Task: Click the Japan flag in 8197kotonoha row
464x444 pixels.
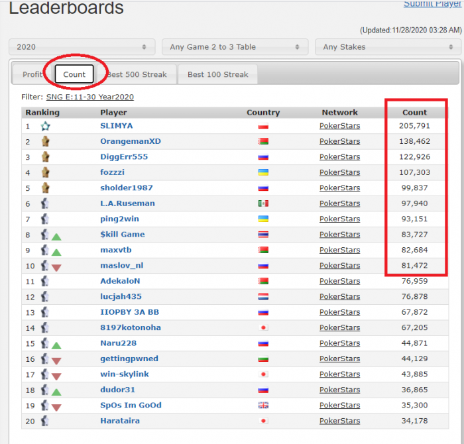Action: [x=263, y=327]
